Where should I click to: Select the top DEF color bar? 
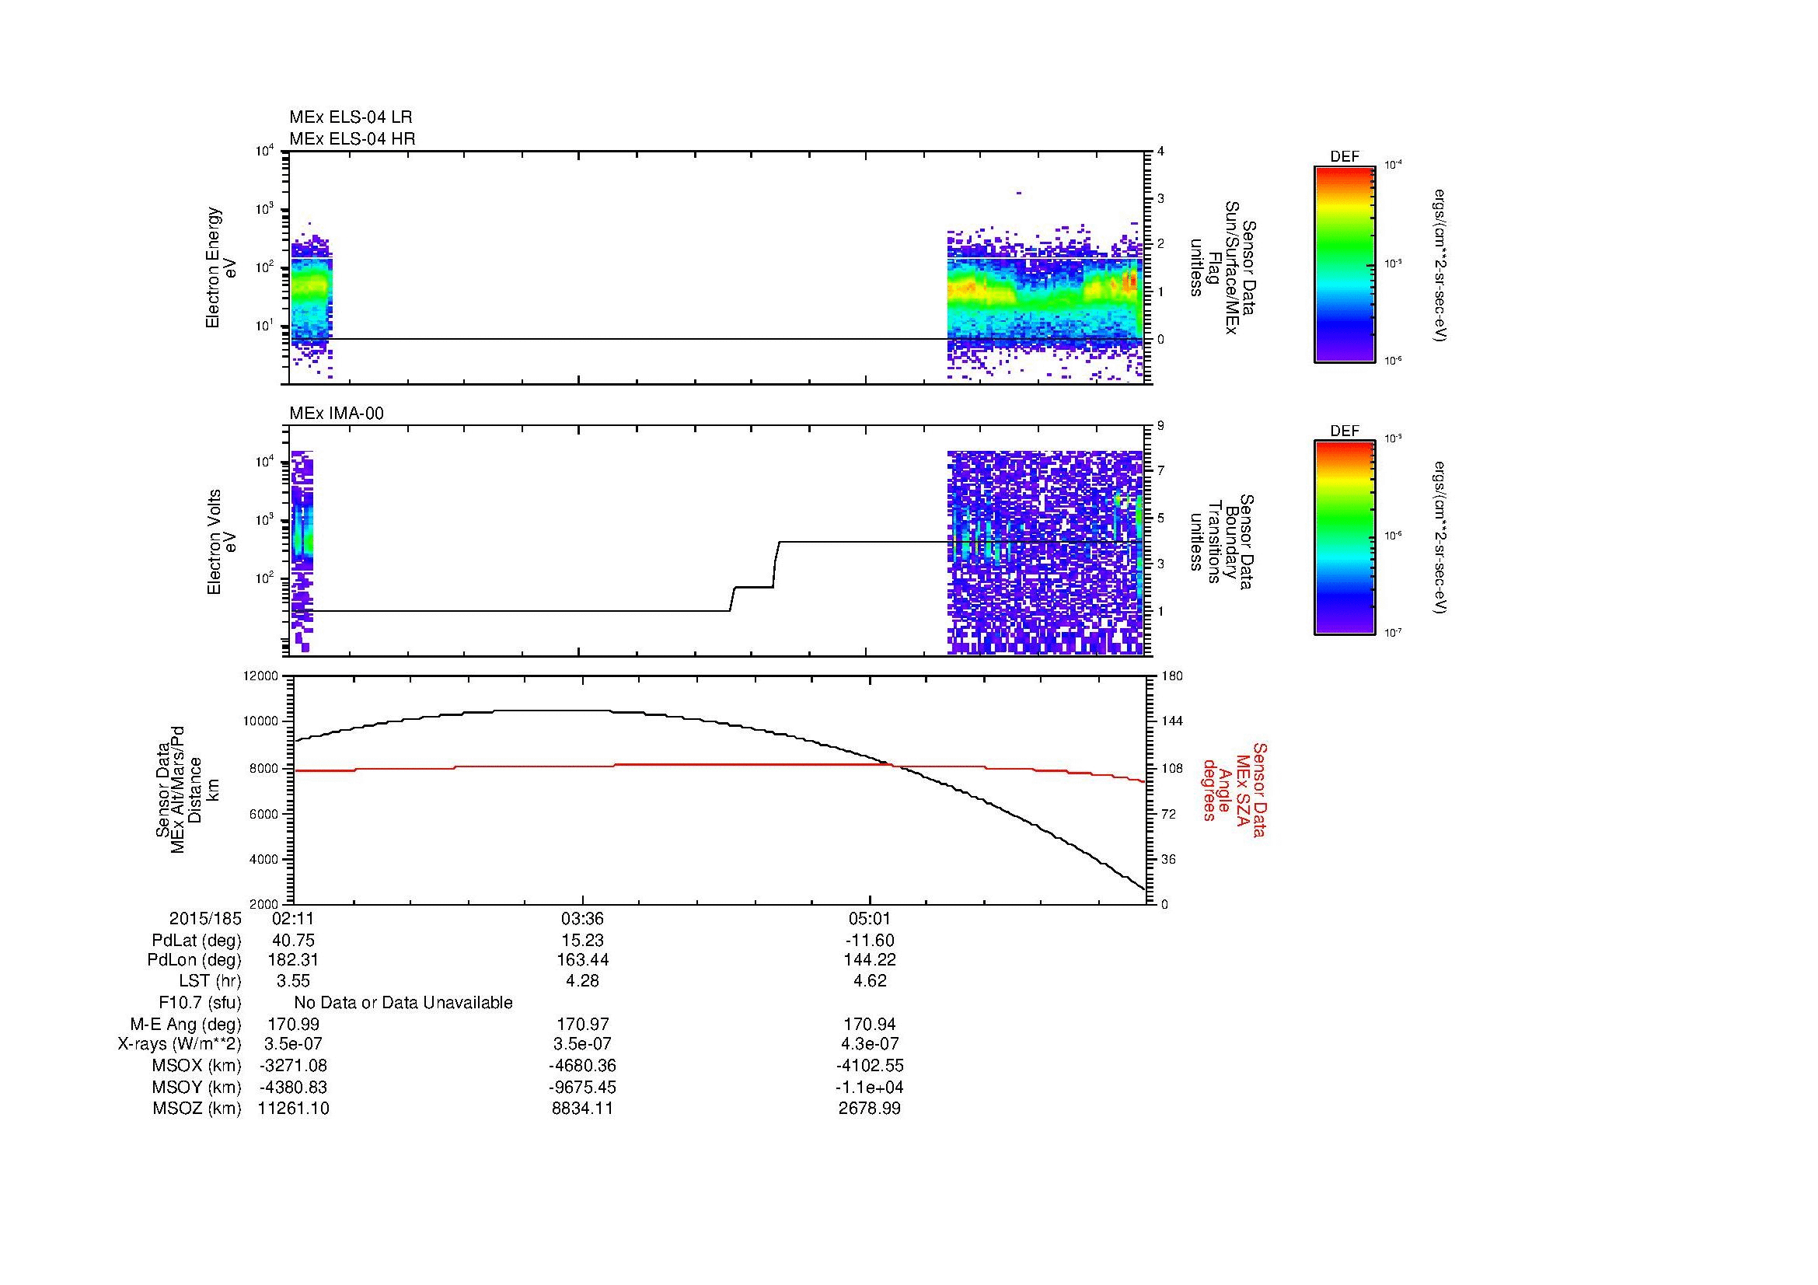(1345, 264)
